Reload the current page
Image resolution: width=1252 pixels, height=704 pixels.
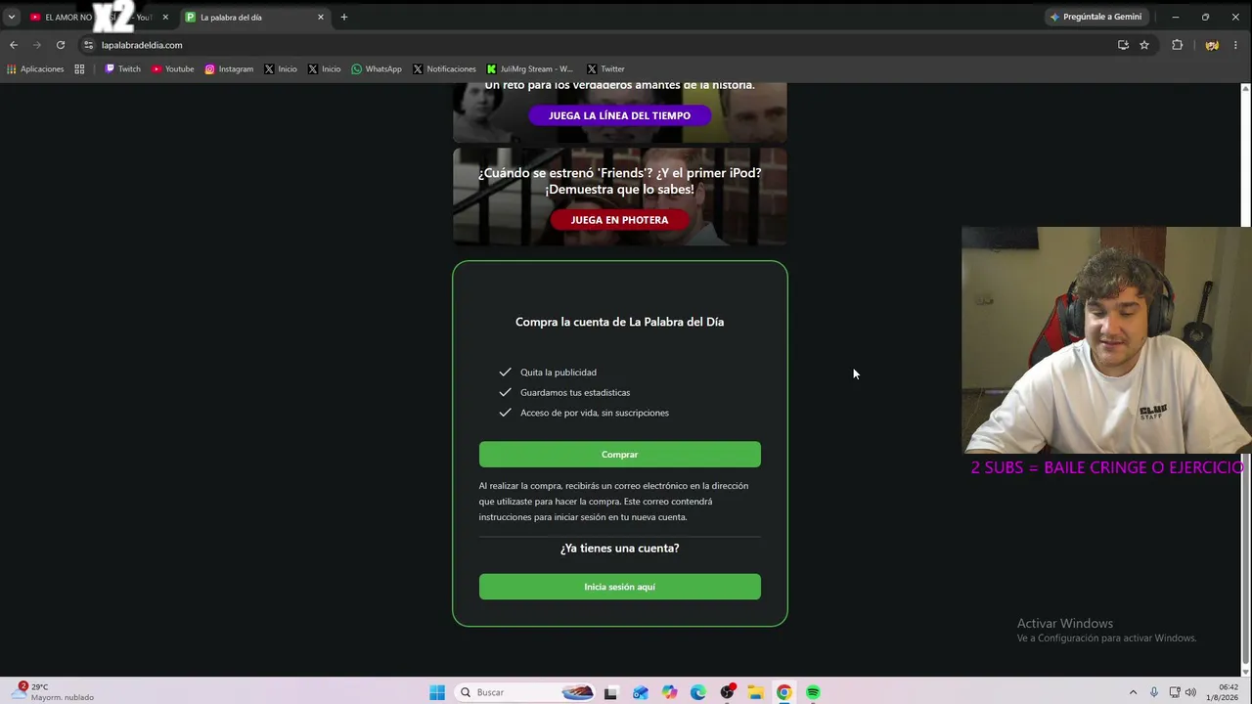click(x=61, y=45)
